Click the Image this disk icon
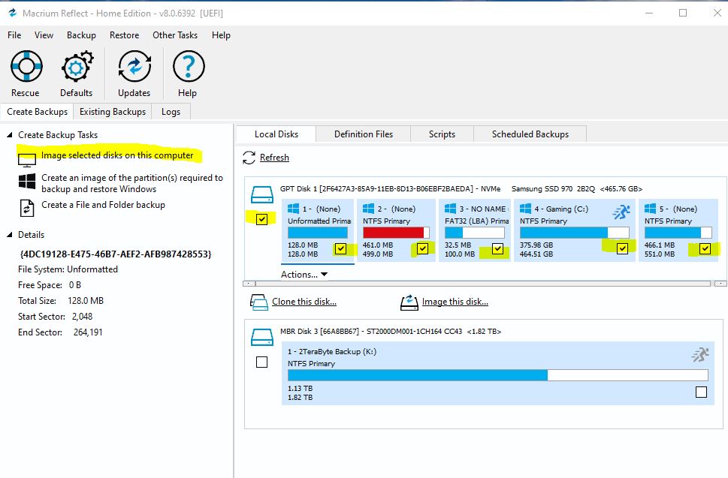This screenshot has height=478, width=728. [x=409, y=302]
